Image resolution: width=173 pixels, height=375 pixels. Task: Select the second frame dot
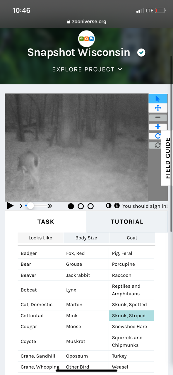pyautogui.click(x=81, y=206)
